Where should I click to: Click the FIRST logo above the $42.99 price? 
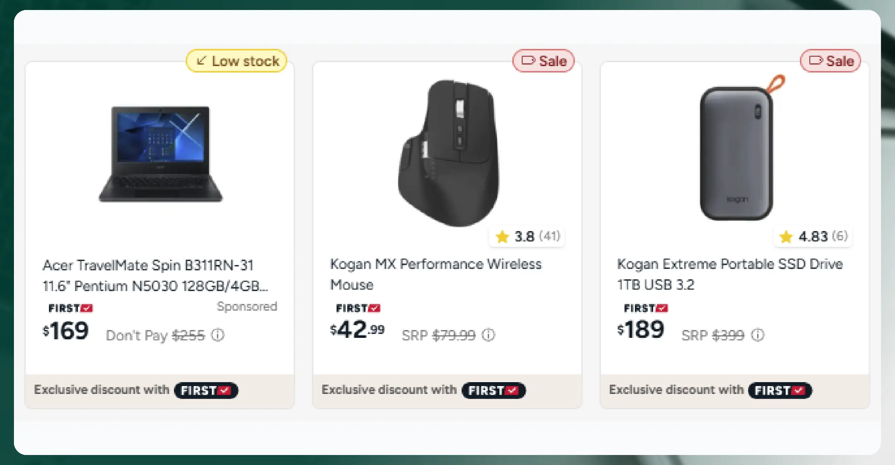pyautogui.click(x=358, y=308)
